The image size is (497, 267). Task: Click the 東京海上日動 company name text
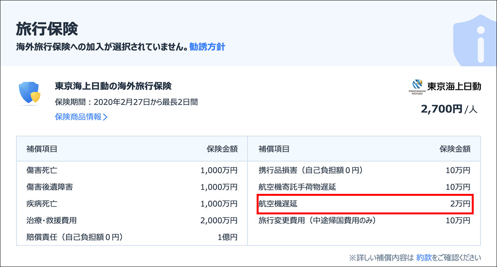click(x=454, y=86)
